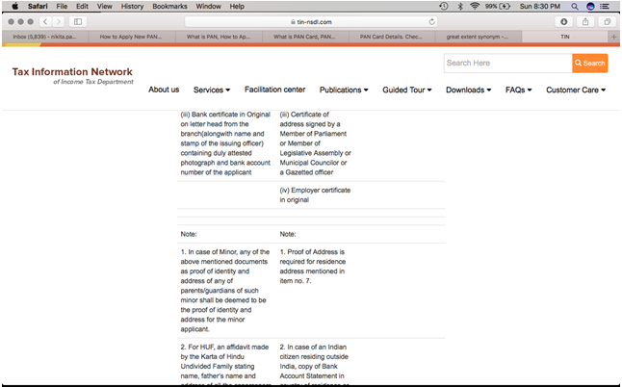This screenshot has width=622, height=387.
Task: Expand the Guided Tour dropdown
Action: click(x=407, y=90)
